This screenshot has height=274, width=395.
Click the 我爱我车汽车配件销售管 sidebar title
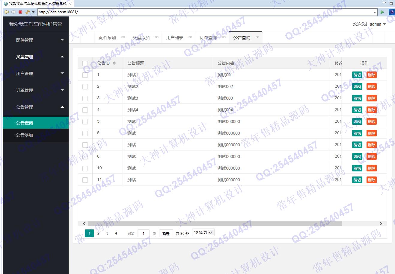coord(36,24)
